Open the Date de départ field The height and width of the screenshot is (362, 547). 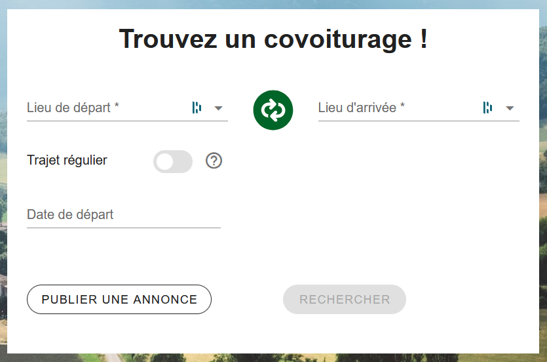[124, 214]
